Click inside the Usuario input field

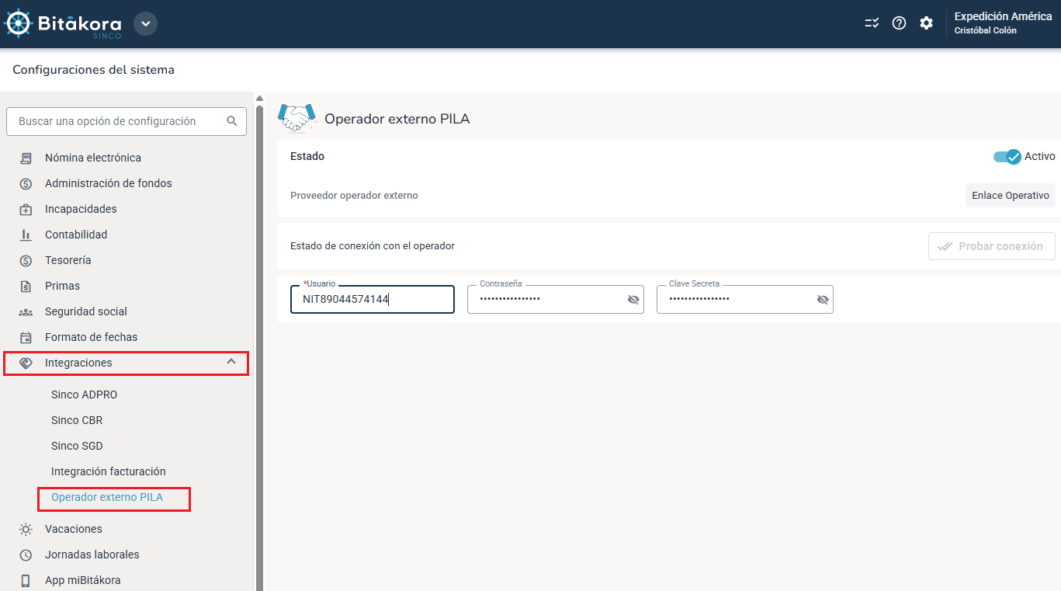click(373, 299)
